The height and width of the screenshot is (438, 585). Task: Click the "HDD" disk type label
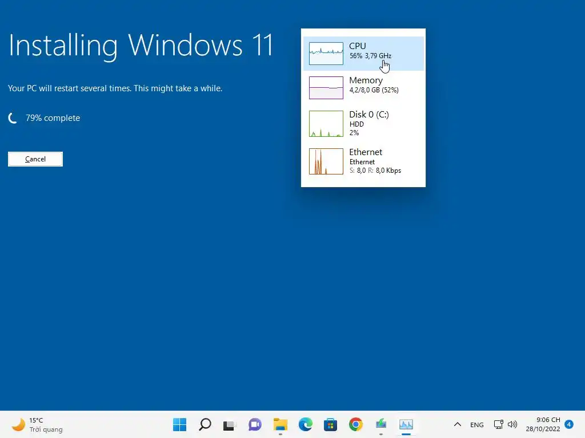point(356,124)
